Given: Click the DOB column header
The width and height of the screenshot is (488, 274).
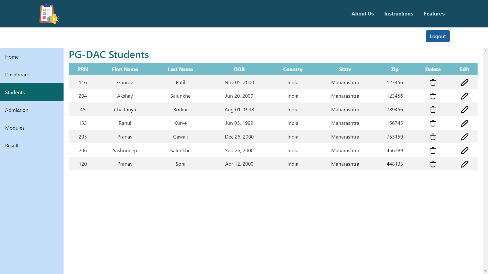Looking at the screenshot, I should tap(239, 69).
